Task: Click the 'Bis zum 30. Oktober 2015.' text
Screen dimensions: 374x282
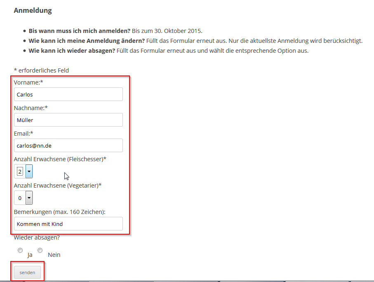Action: click(x=167, y=31)
